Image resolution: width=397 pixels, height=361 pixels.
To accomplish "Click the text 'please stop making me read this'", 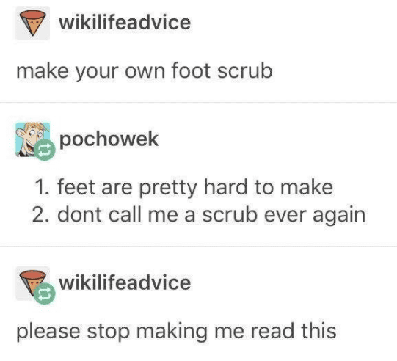I will pos(176,332).
